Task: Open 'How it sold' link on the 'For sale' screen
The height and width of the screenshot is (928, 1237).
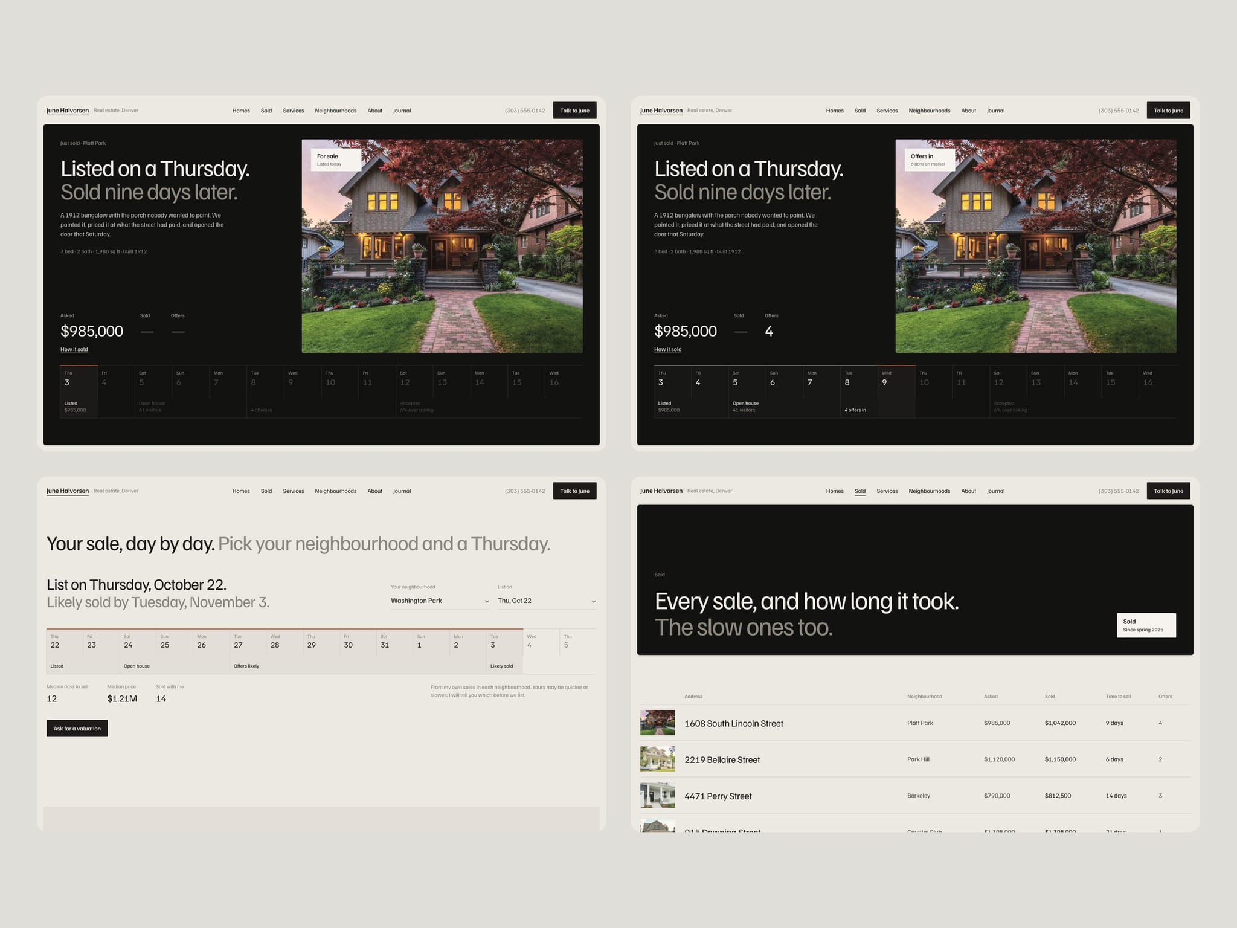Action: pos(74,349)
